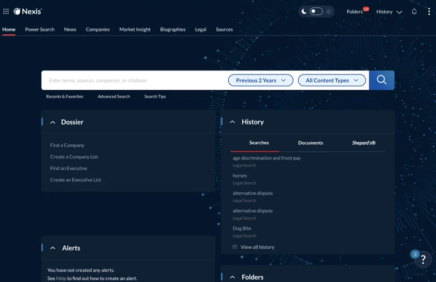Image resolution: width=436 pixels, height=282 pixels.
Task: Open the All Content Types dropdown
Action: 332,80
